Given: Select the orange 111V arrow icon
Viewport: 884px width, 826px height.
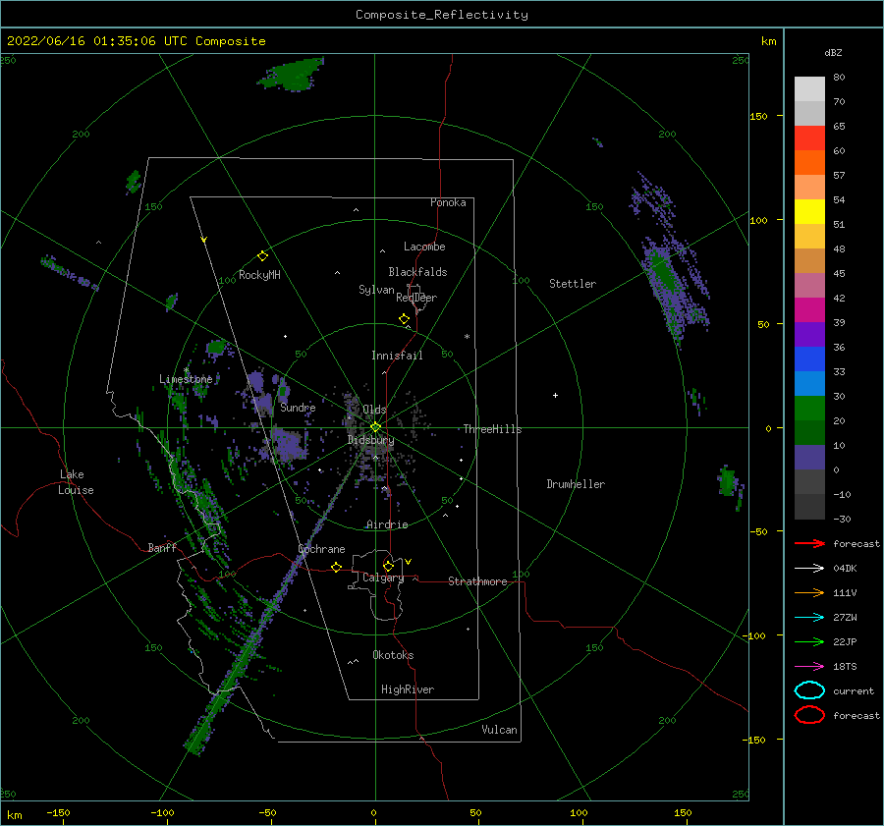Looking at the screenshot, I should coord(809,592).
